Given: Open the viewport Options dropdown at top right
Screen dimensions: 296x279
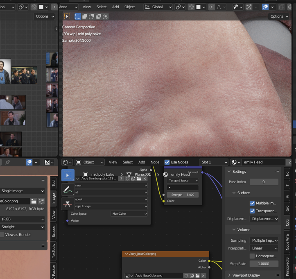Looking at the screenshot, I should click(x=279, y=16).
